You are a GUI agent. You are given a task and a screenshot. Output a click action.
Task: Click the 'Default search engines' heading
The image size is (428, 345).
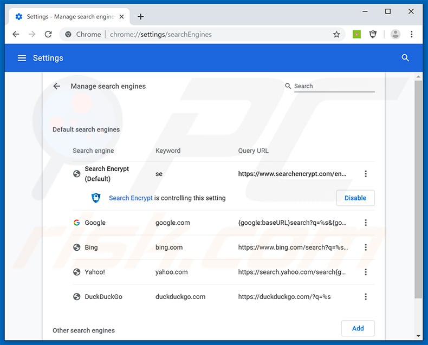86,129
